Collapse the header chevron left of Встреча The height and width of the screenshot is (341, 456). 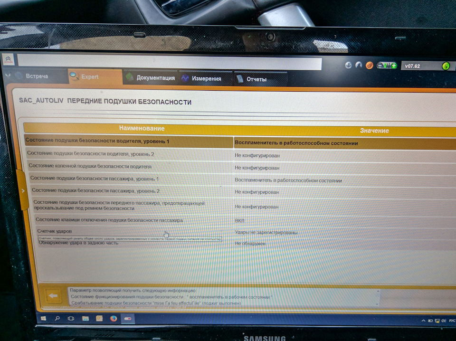(8, 76)
